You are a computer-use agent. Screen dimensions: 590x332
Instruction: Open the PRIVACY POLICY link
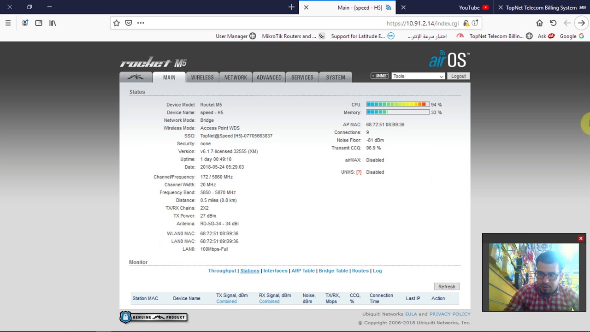pos(450,314)
